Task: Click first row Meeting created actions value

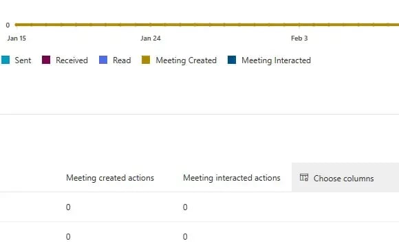Action: pyautogui.click(x=68, y=207)
